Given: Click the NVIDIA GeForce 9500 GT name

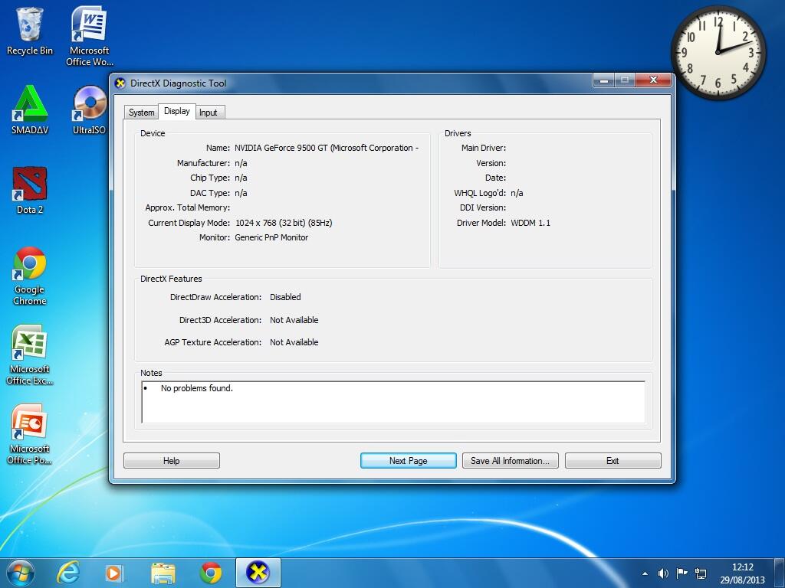Looking at the screenshot, I should tap(327, 148).
